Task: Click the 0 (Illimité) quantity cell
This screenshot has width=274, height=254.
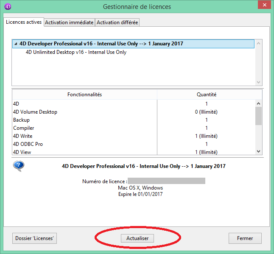Action: coord(206,112)
